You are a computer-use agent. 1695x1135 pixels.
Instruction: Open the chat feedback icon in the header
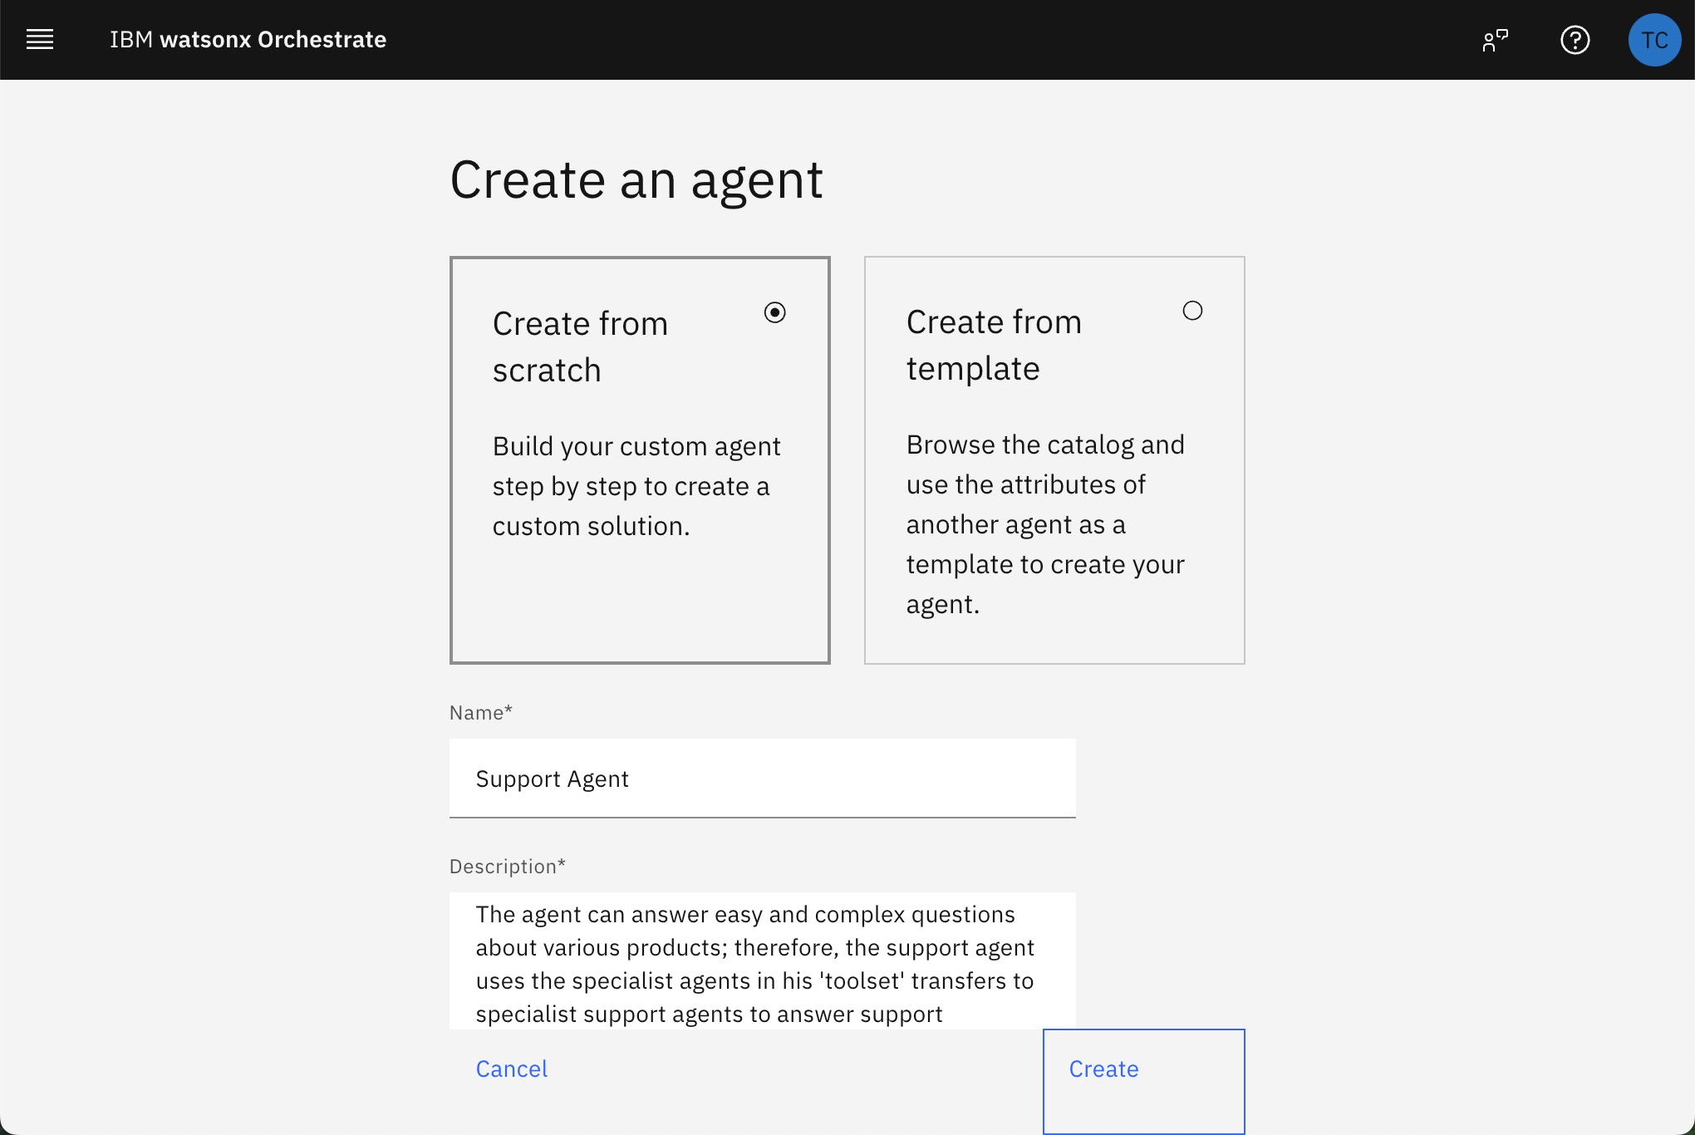(1494, 39)
